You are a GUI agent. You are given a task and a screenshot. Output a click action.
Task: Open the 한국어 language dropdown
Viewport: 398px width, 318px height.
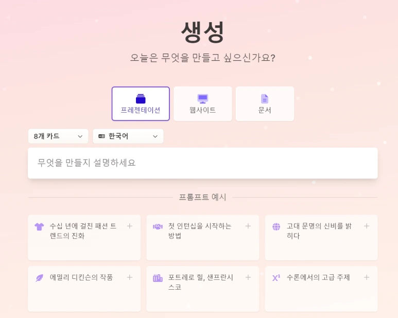pos(128,136)
